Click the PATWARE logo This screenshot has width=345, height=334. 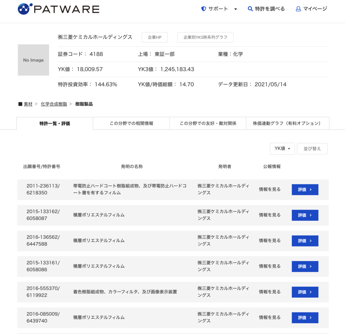pos(59,9)
